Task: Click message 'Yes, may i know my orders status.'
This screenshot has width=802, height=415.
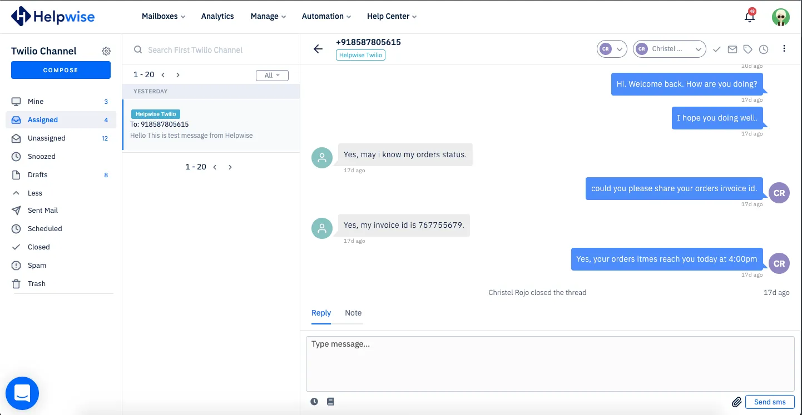Action: 405,154
